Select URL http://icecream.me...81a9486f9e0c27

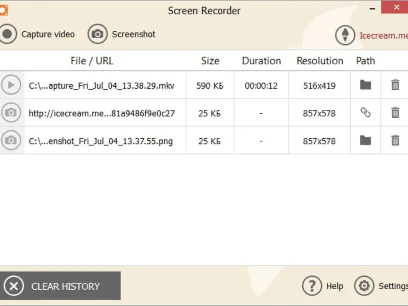[x=101, y=113]
